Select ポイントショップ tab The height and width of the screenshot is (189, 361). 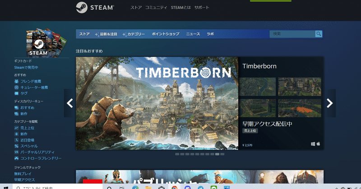166,34
